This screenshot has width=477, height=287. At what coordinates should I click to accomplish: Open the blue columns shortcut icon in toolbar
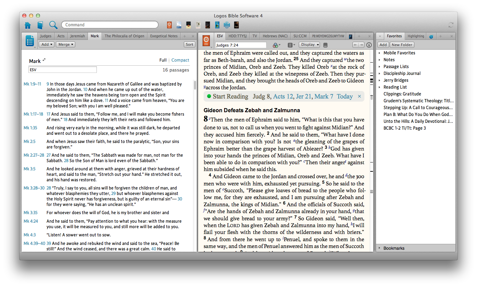(x=227, y=25)
